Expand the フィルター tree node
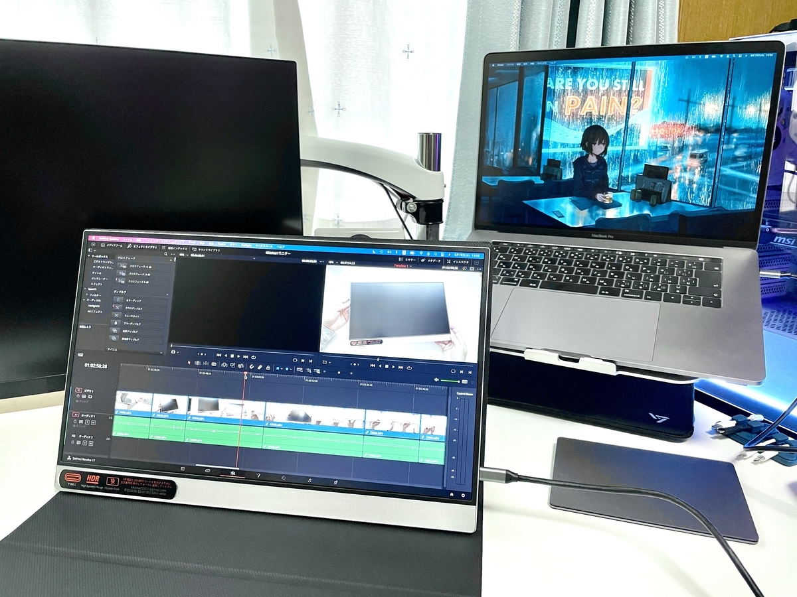Image resolution: width=797 pixels, height=597 pixels. pos(88,295)
